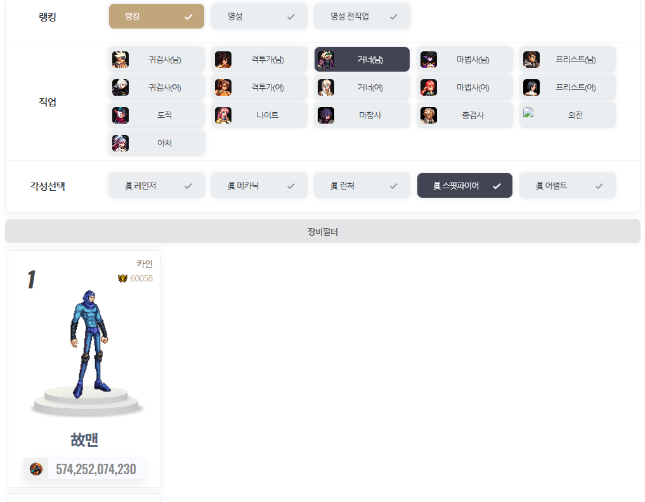Select the 총검사 class icon

pyautogui.click(x=429, y=115)
